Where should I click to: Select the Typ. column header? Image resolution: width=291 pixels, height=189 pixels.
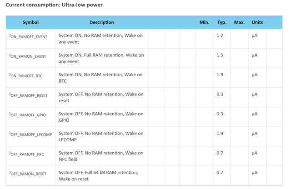point(222,22)
